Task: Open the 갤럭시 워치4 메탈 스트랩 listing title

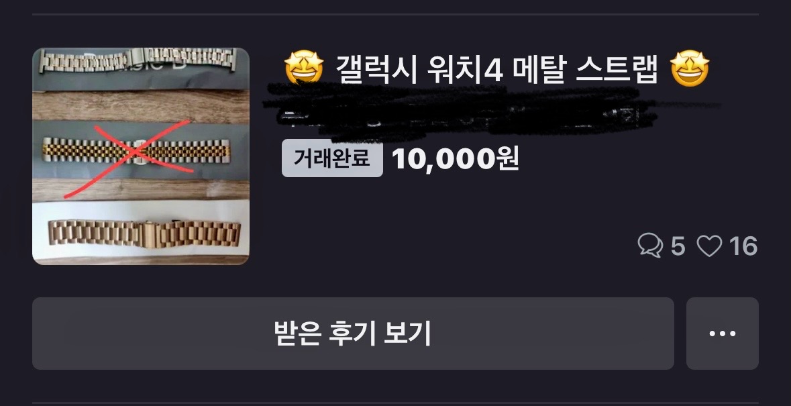Action: [497, 70]
